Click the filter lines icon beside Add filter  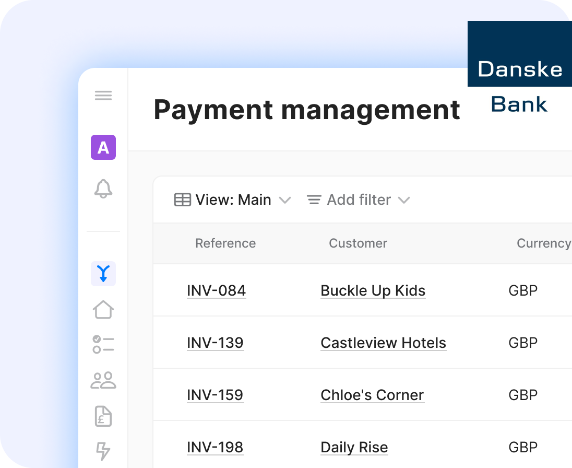314,200
